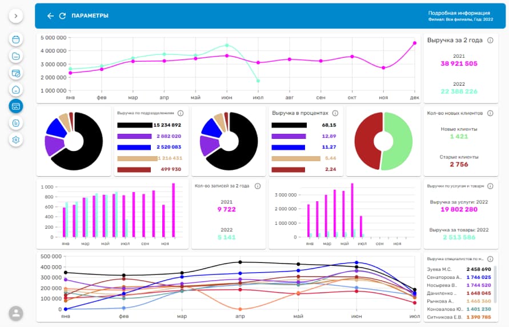
Task: Click the black 15 234 892 revenue bar
Action: 134,125
